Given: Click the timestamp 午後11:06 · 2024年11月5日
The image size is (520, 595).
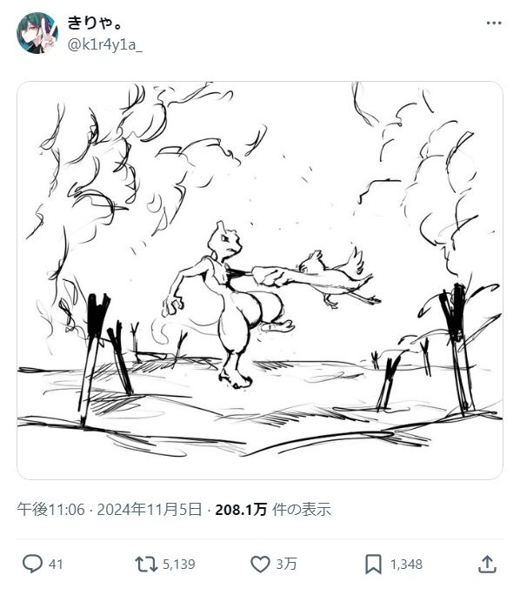Looking at the screenshot, I should tap(110, 509).
